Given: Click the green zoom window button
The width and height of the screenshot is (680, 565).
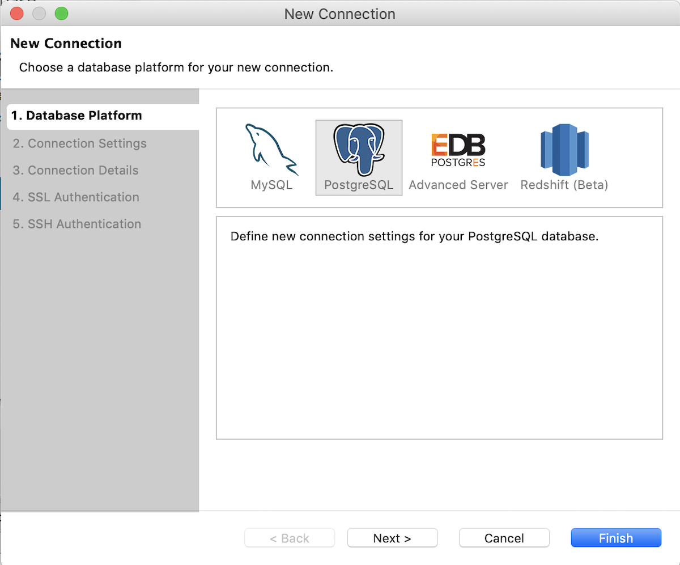Looking at the screenshot, I should click(61, 14).
